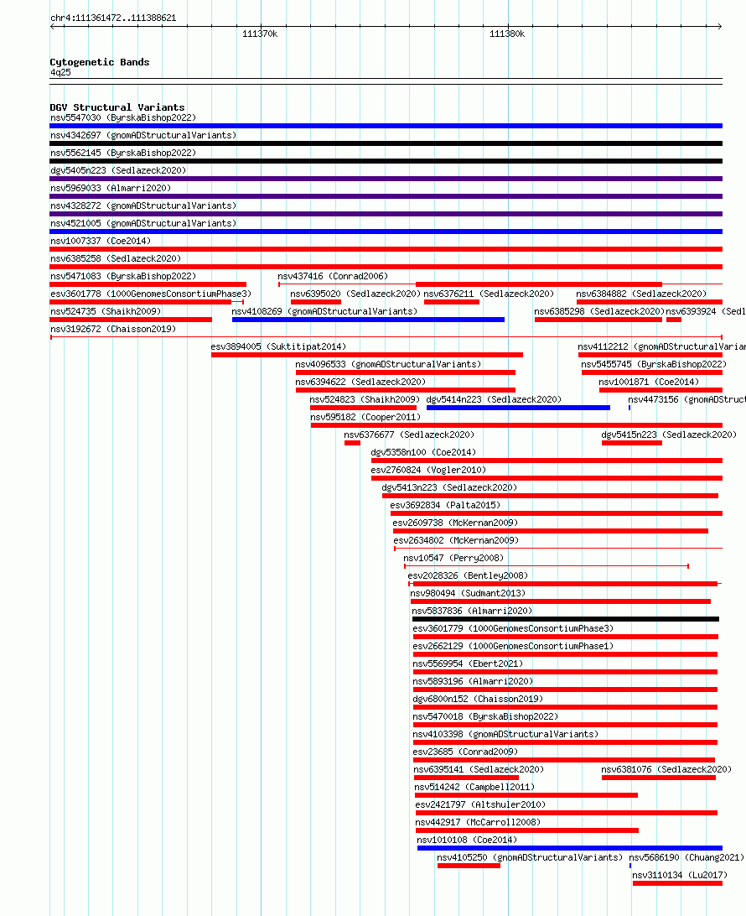Click the dgv5405n223 (Sedlazeck2020) label
The height and width of the screenshot is (916, 746).
118,170
